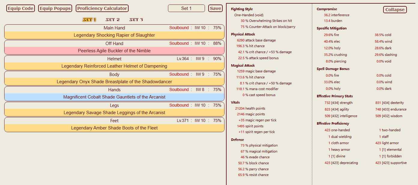Image resolution: width=418 pixels, height=185 pixels.
Task: Click the mana cost modifier line
Action: [x=258, y=89]
